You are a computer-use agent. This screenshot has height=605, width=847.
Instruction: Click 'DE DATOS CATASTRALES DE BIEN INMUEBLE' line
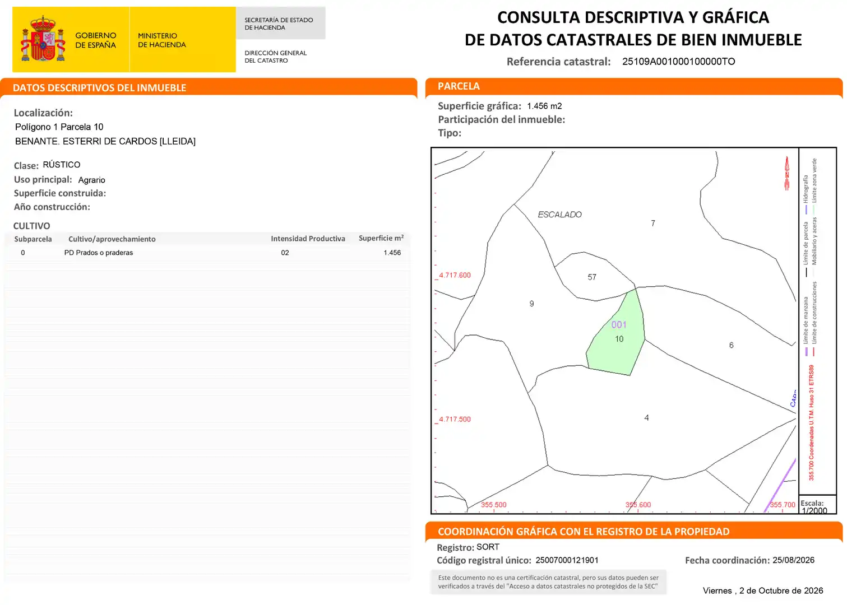[633, 40]
